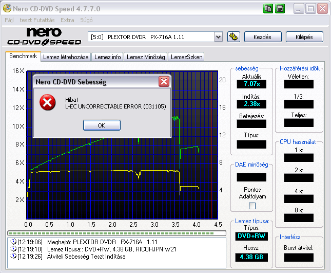This screenshot has height=273, width=331.
Task: Click the red vertical line on the graph
Action: pos(211,145)
